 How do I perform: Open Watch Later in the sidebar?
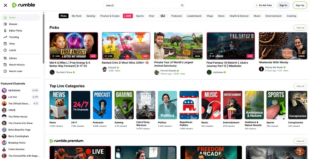point(21,71)
